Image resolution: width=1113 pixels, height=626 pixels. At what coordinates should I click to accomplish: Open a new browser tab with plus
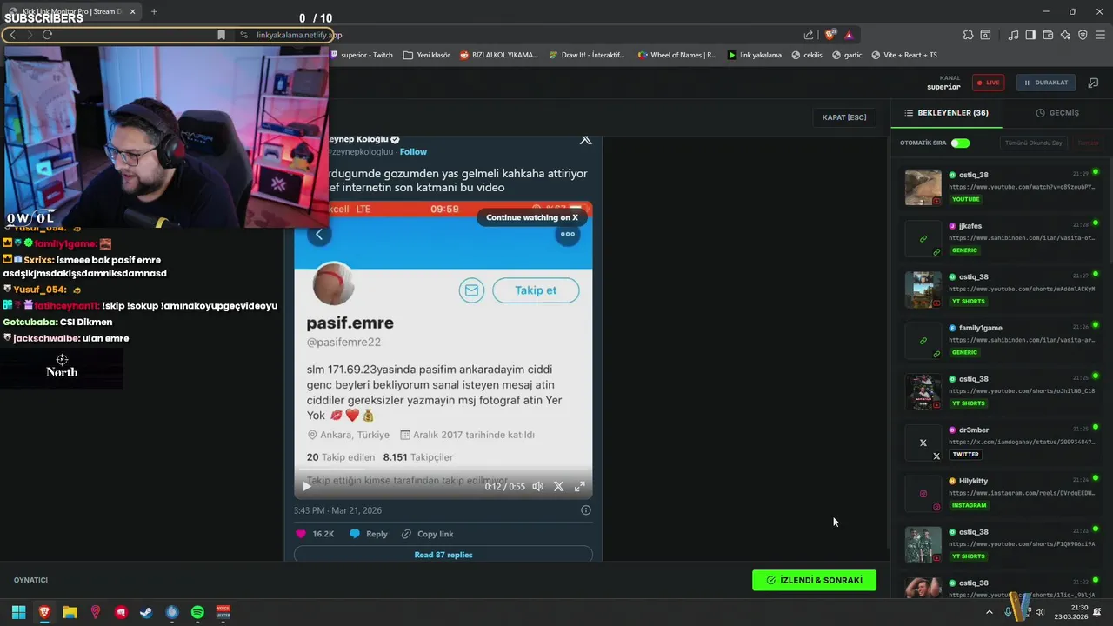click(x=154, y=11)
